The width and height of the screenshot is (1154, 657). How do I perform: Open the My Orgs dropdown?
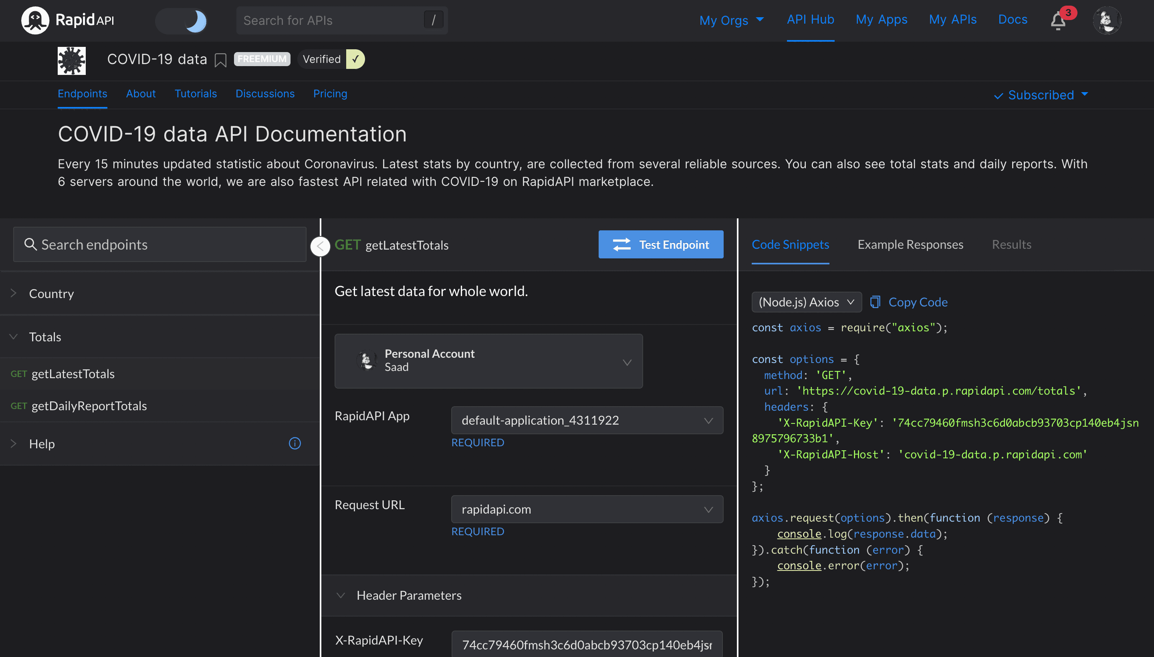[732, 20]
